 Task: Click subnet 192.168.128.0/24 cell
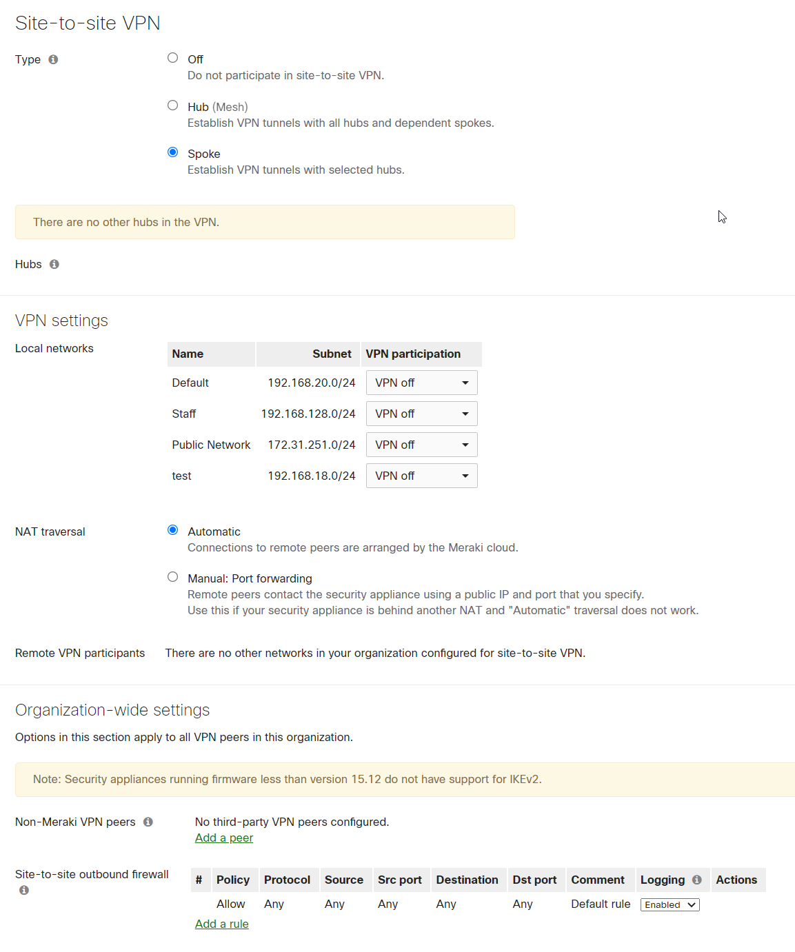coord(308,414)
